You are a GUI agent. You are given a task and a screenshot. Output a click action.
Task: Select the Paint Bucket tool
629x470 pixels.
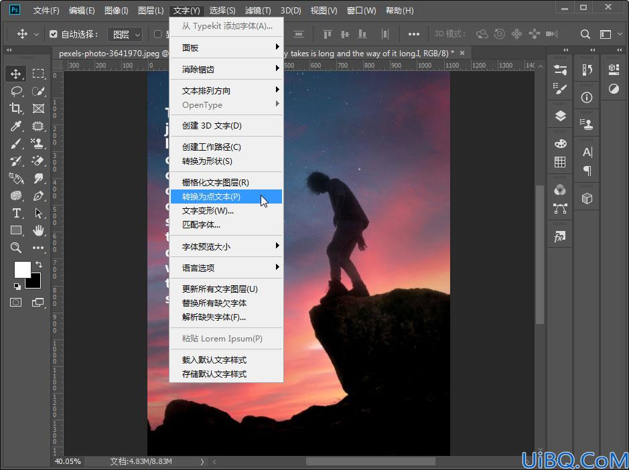pos(15,179)
